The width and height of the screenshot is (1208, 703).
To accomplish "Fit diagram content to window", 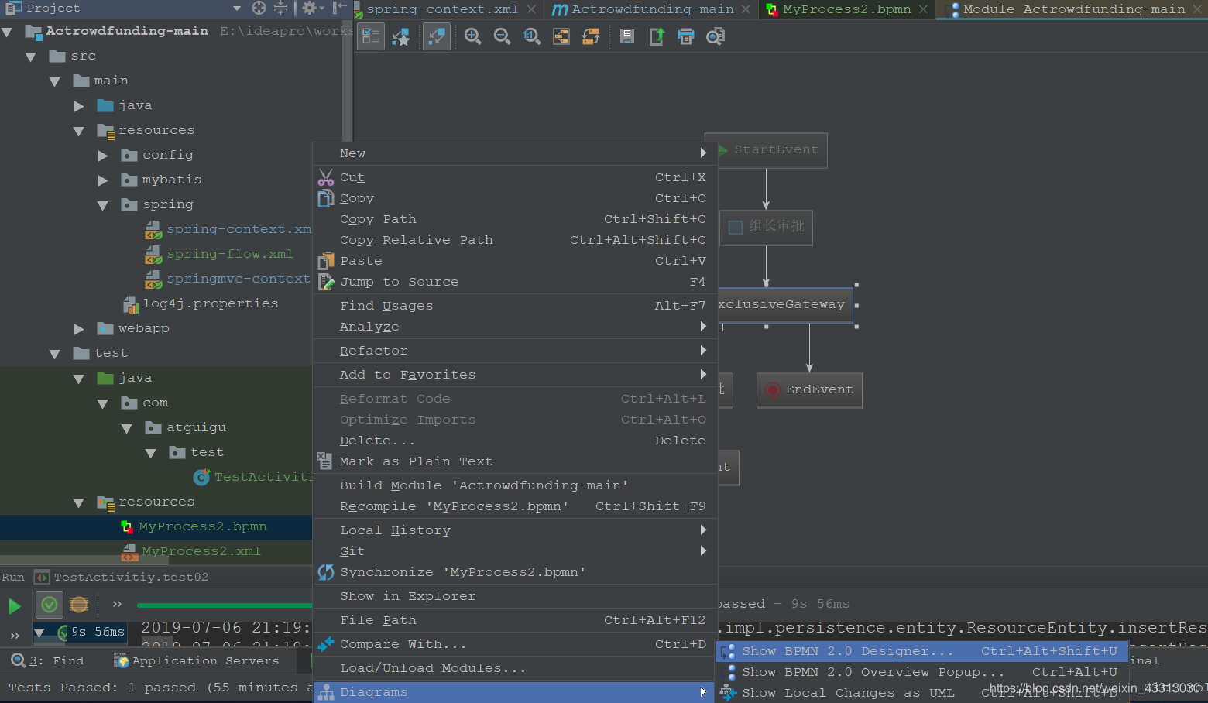I will tap(561, 36).
